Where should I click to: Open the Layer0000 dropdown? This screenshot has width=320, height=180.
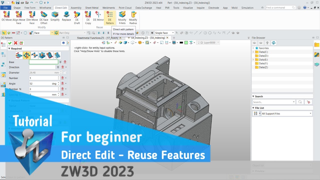[218, 42]
